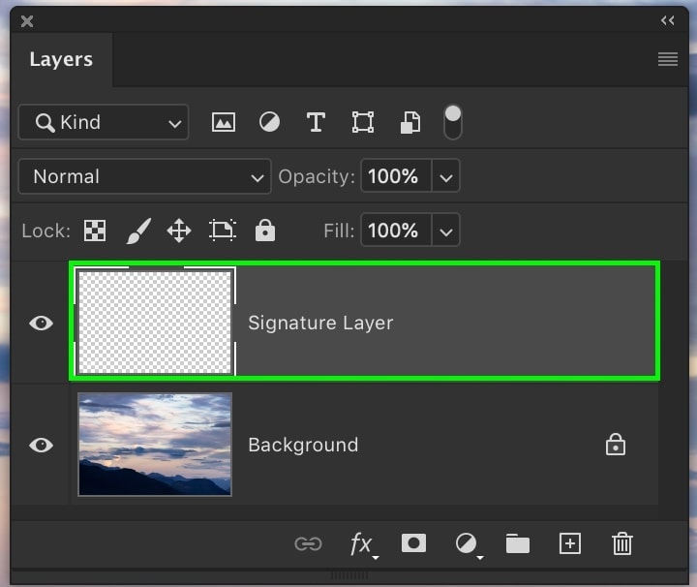Open the Normal blend mode dropdown
Image resolution: width=697 pixels, height=587 pixels.
click(144, 176)
